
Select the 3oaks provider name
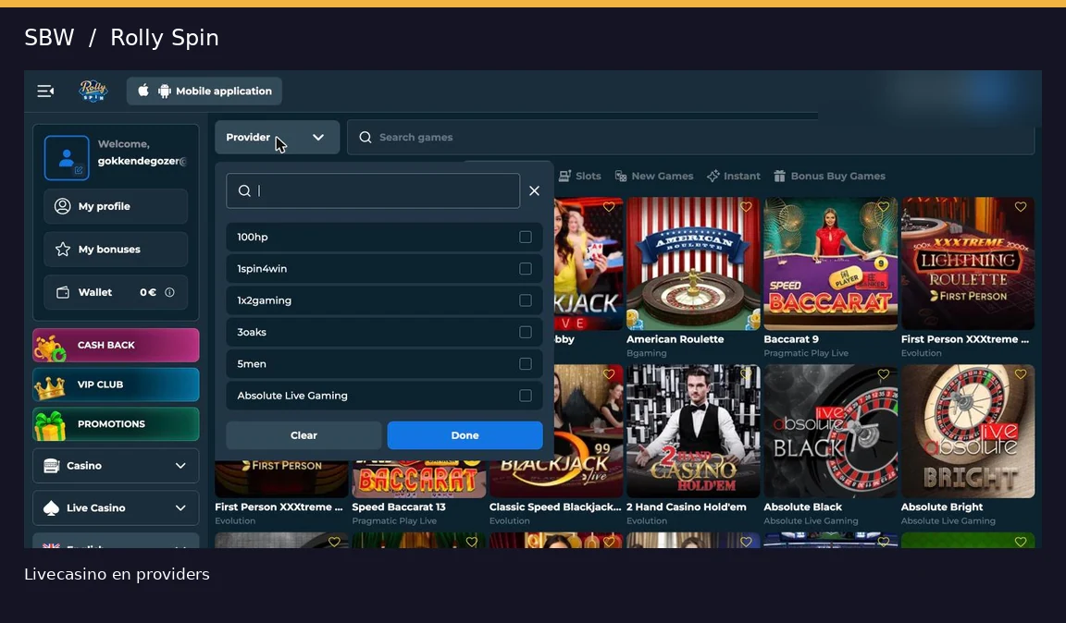pos(252,332)
